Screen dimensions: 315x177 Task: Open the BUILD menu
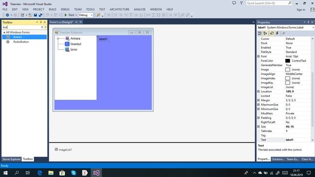pos(53,9)
